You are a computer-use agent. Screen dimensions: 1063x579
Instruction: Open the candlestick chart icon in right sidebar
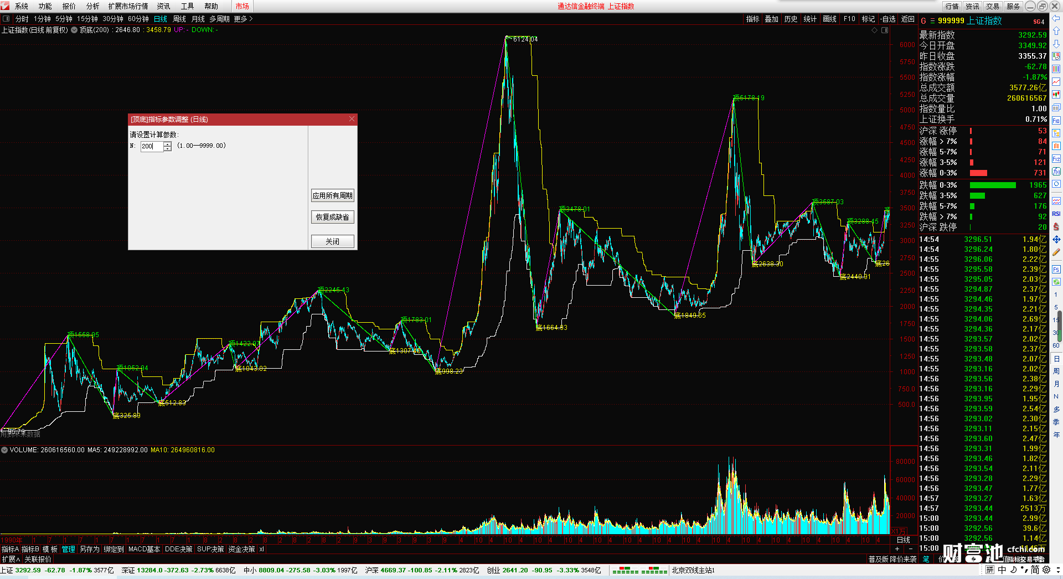click(1056, 95)
